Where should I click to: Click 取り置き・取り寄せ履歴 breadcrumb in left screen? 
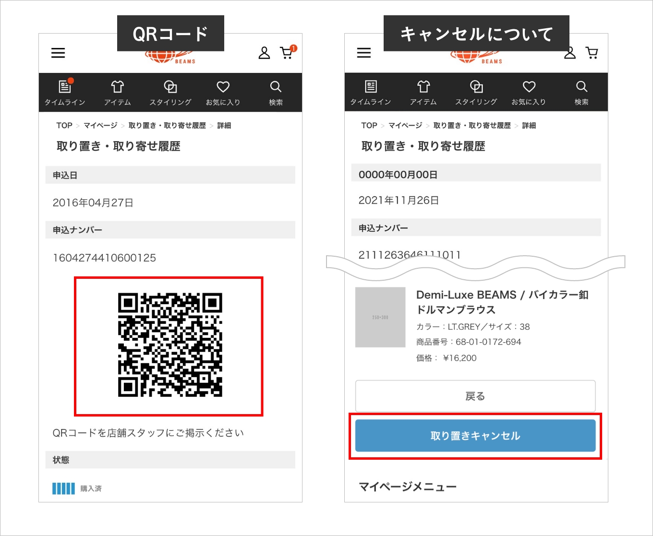167,125
